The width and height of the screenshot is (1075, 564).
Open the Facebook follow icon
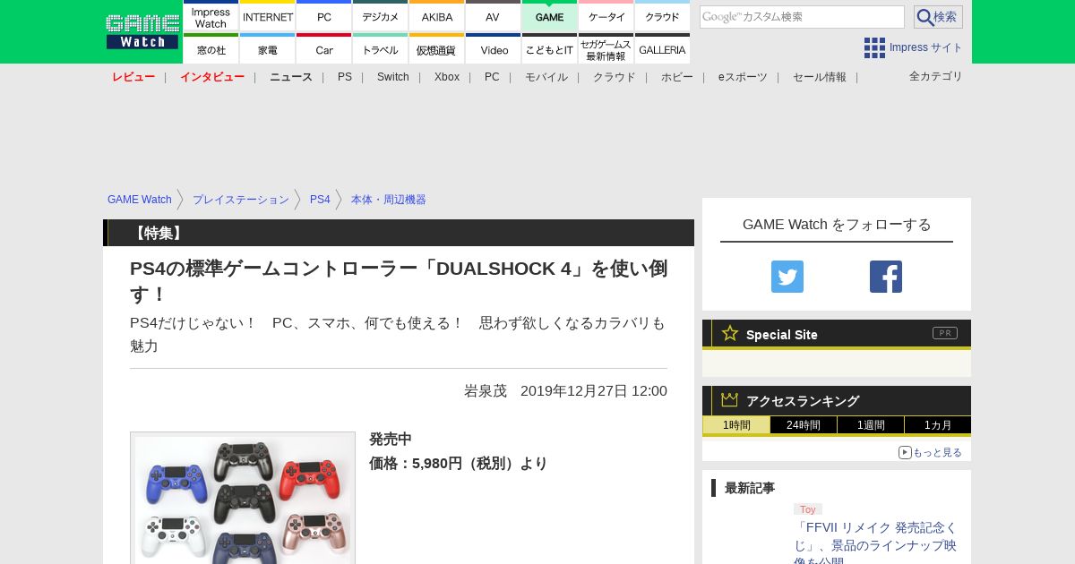pos(886,277)
